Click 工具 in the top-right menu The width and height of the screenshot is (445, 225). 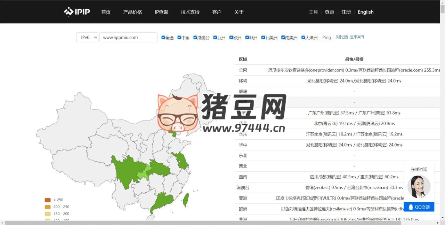pyautogui.click(x=313, y=12)
